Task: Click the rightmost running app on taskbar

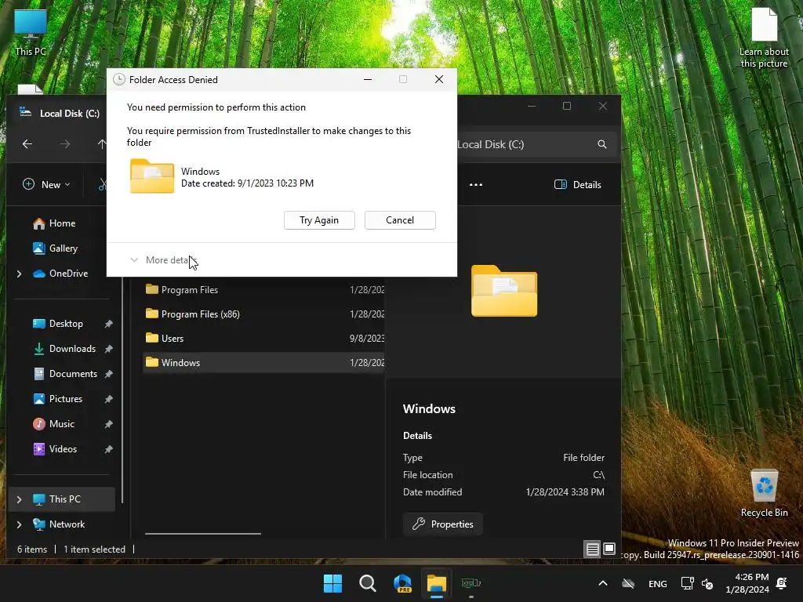Action: point(471,583)
